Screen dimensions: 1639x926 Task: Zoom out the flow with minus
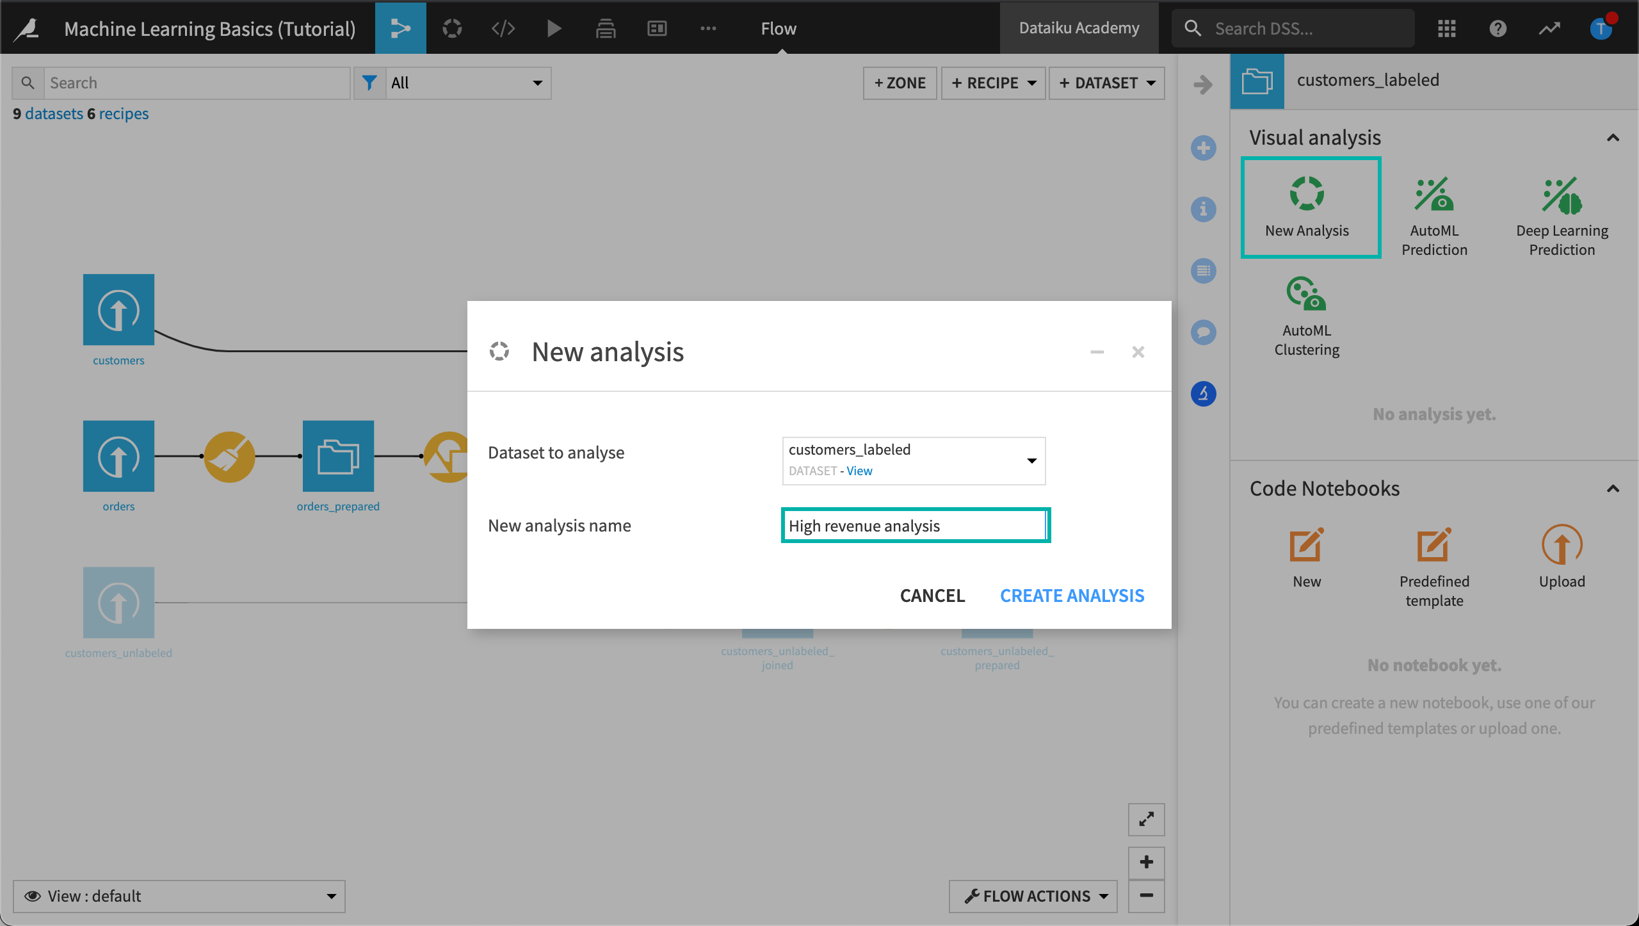coord(1146,895)
